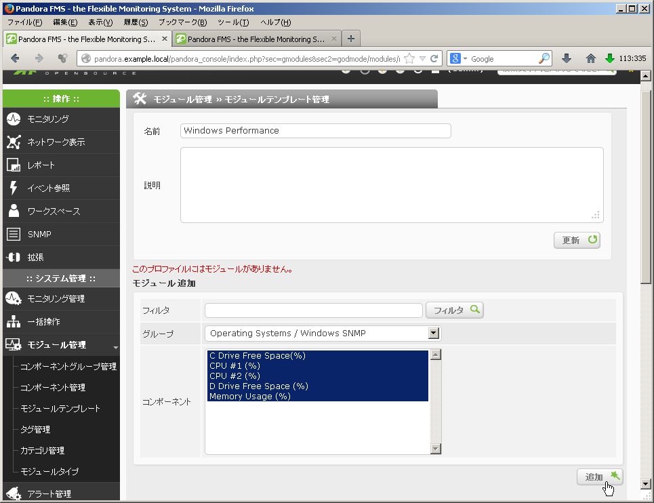
Task: Click the イベント参照 lightning bolt icon
Action: (14, 188)
